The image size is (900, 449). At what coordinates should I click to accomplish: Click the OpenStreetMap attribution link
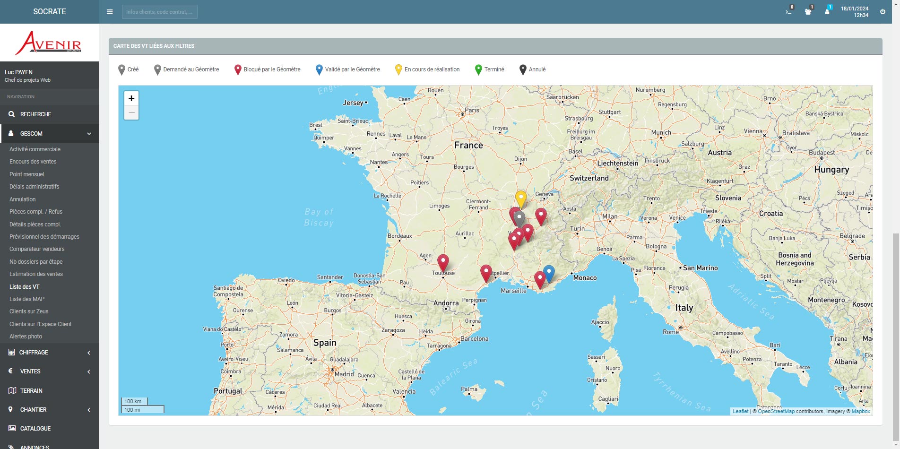[x=776, y=411]
